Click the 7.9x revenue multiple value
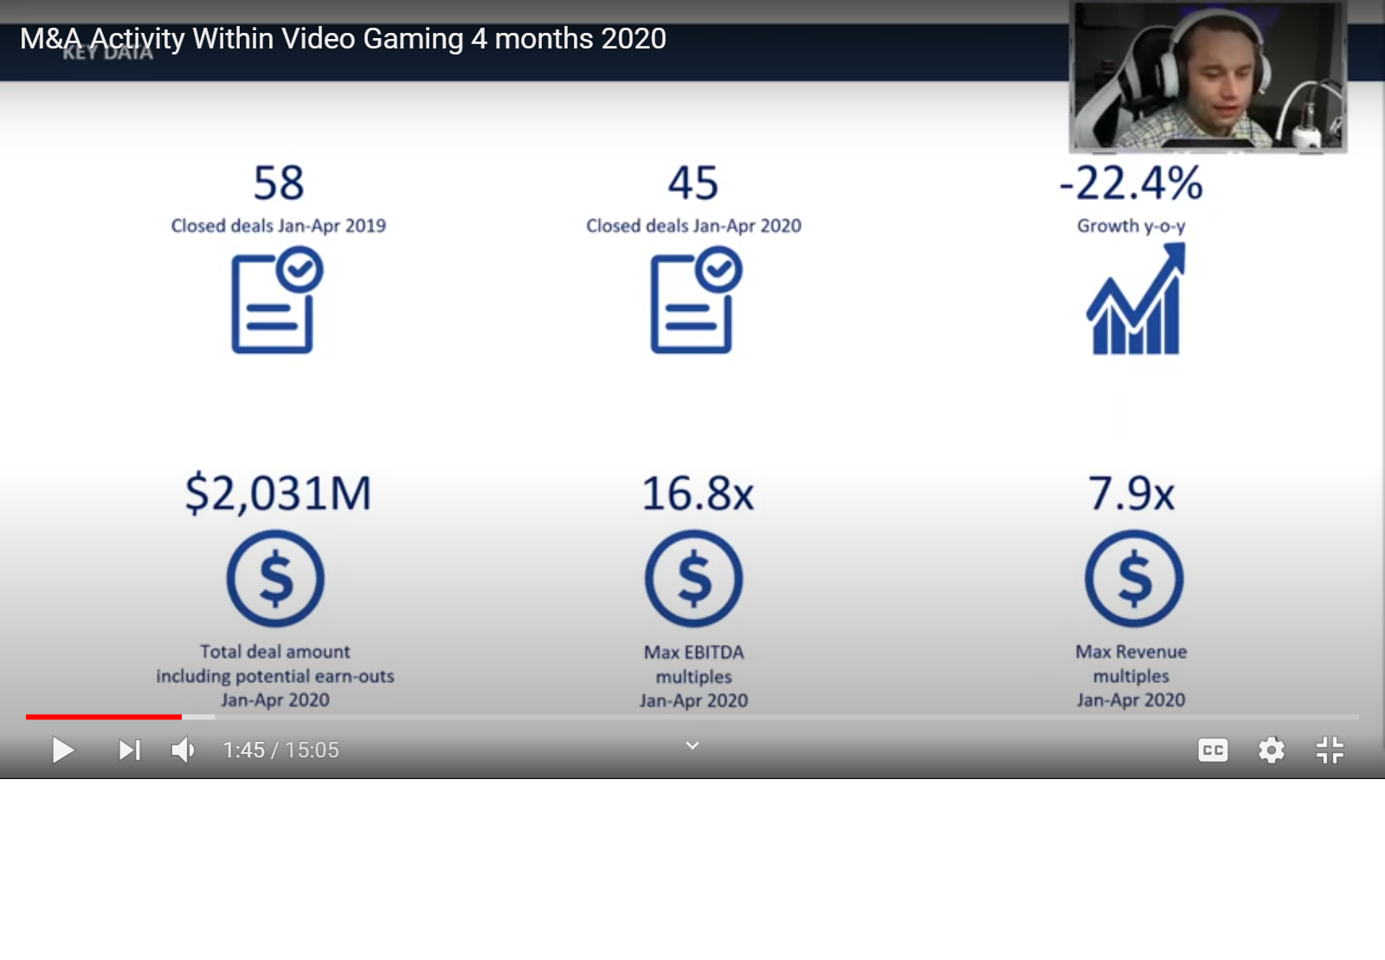The image size is (1385, 960). 1131,493
